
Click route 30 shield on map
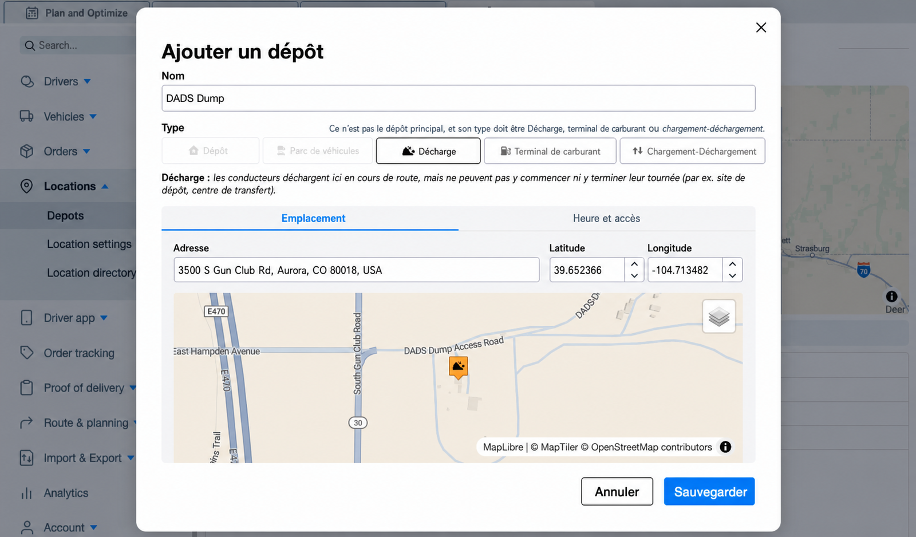358,423
